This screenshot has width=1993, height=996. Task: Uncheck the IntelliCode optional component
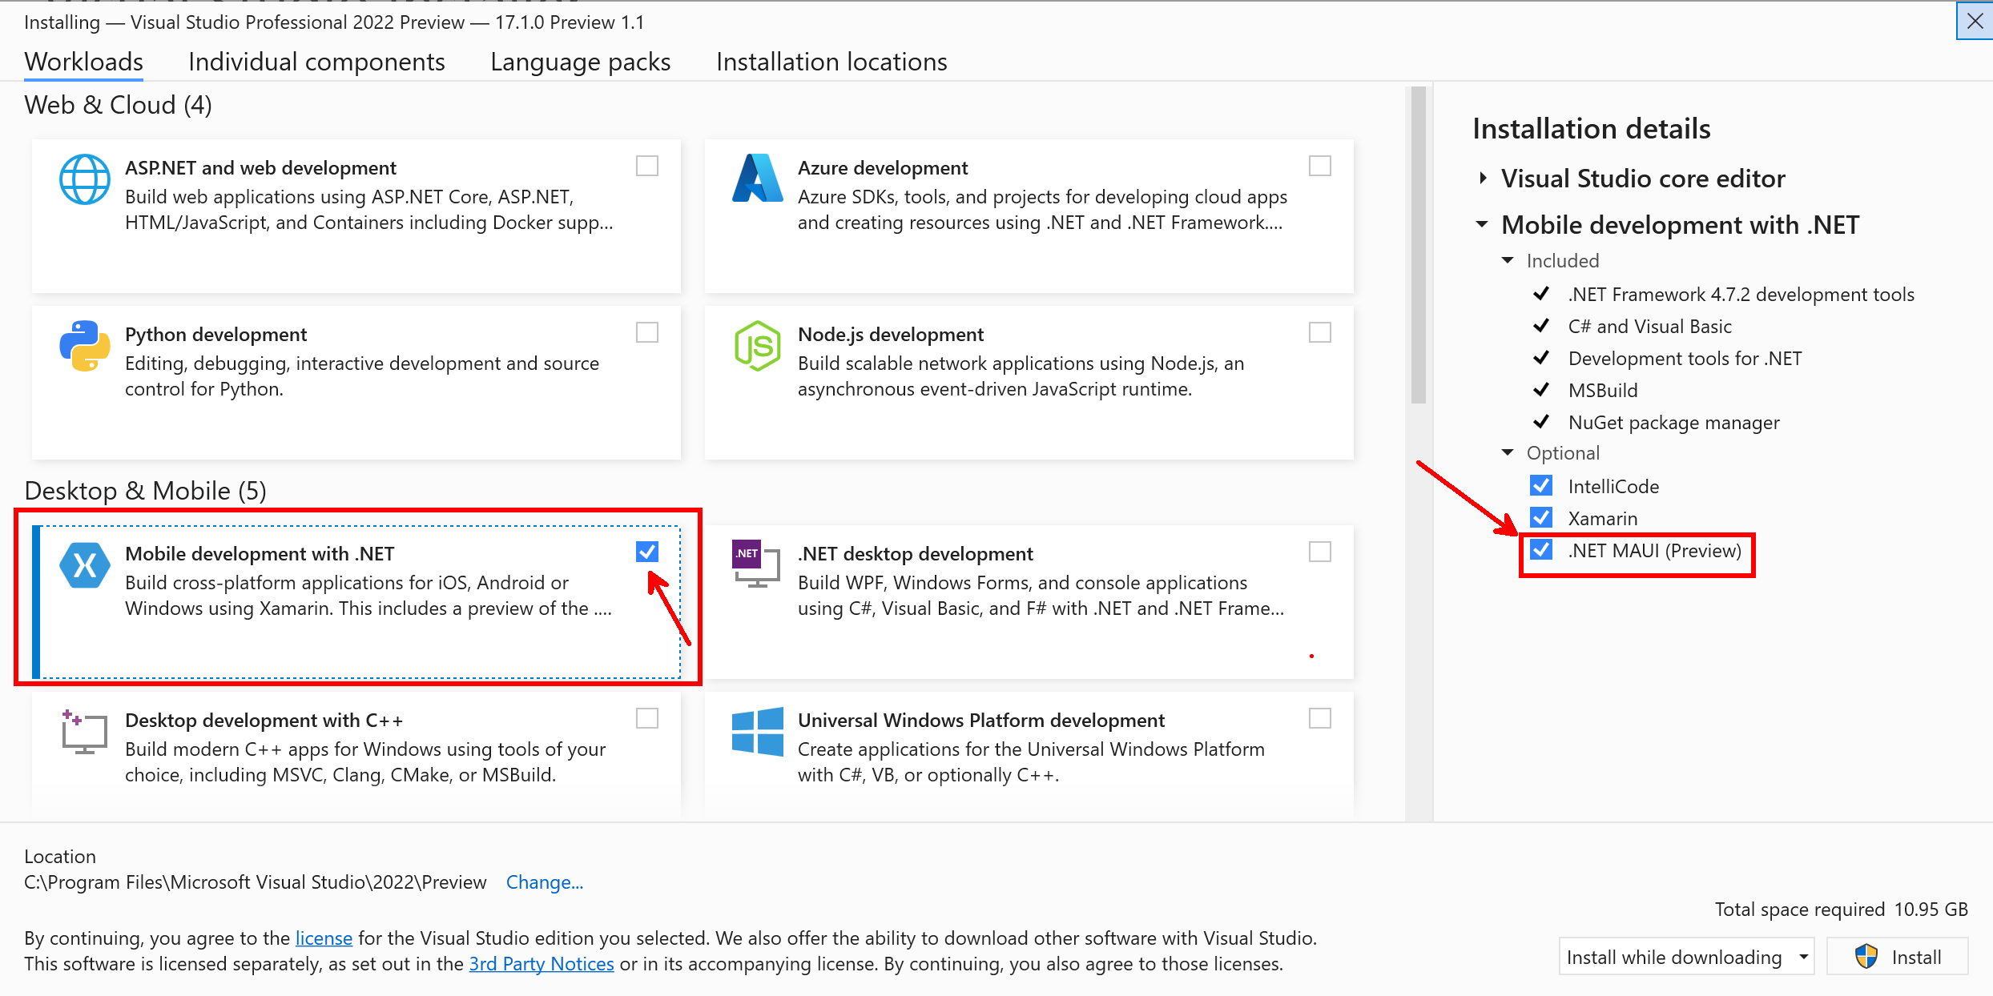[x=1541, y=486]
